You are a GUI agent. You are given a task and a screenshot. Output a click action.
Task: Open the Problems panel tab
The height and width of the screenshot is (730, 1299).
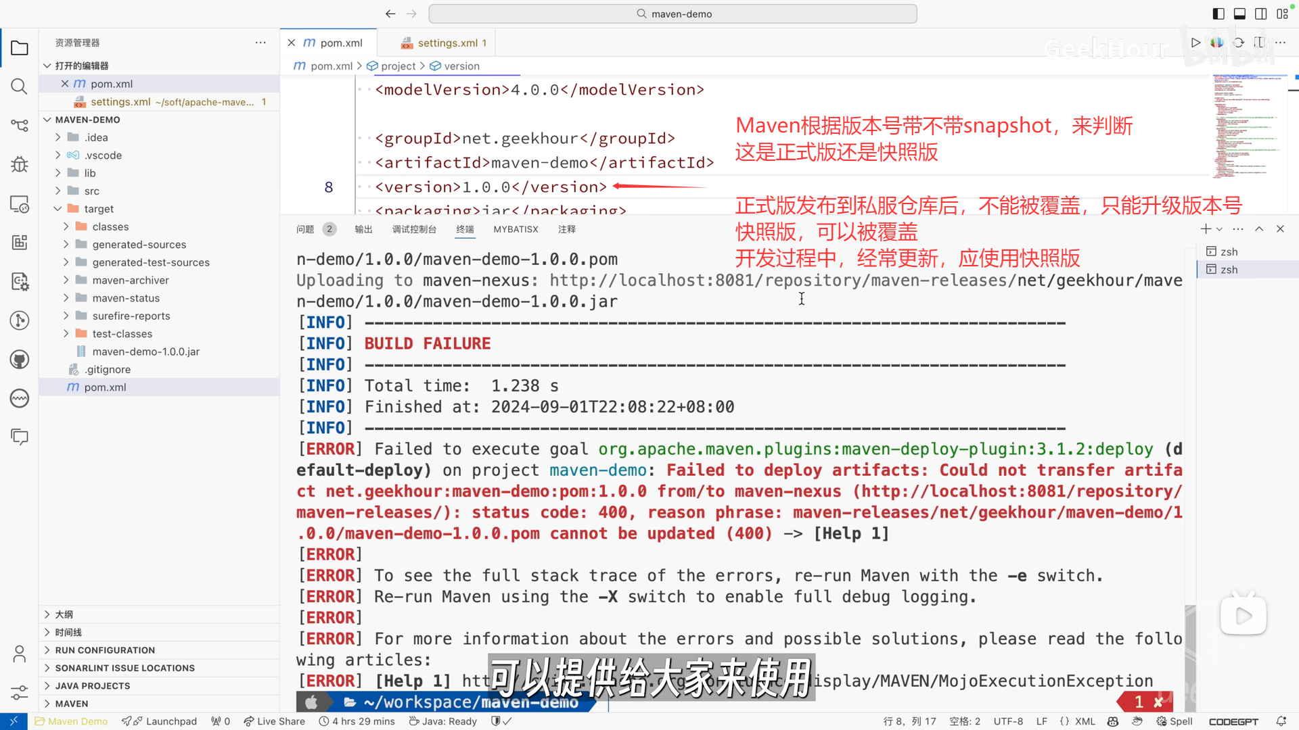pos(315,229)
